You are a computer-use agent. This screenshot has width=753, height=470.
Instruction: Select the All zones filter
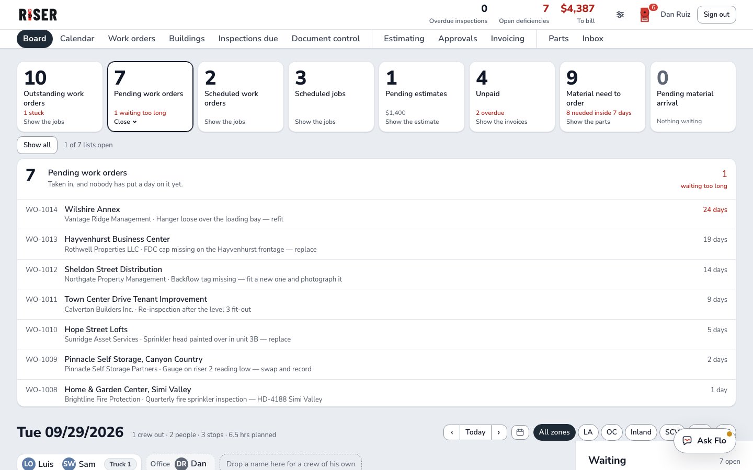[554, 432]
